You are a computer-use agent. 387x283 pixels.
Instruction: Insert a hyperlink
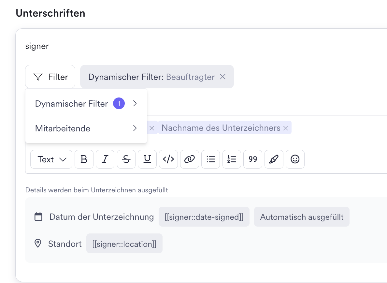(x=190, y=159)
